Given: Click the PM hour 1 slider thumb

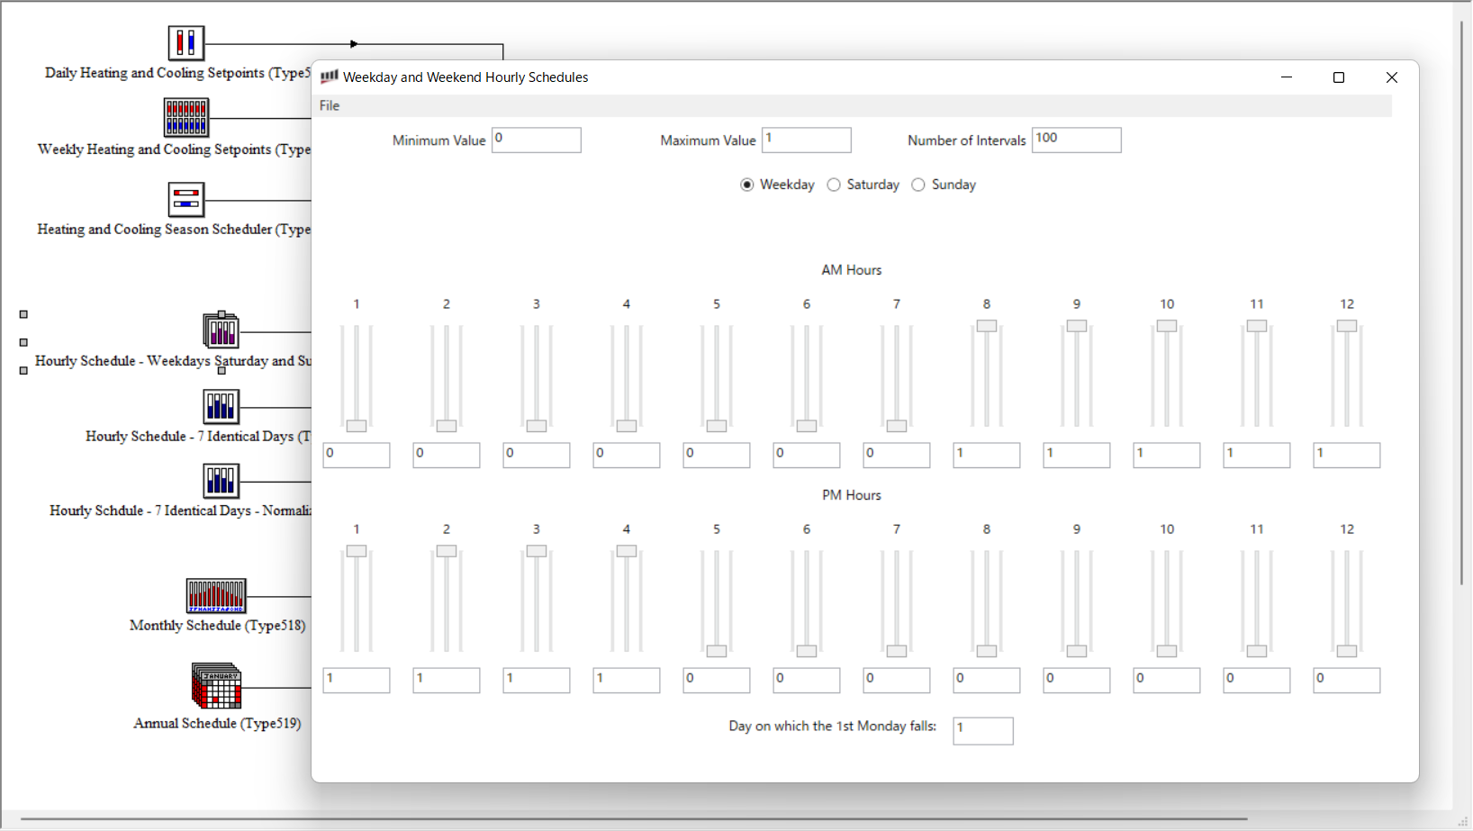Looking at the screenshot, I should pyautogui.click(x=357, y=551).
